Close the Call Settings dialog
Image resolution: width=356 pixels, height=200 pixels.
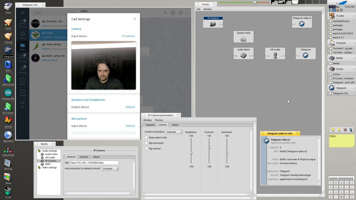pyautogui.click(x=135, y=19)
